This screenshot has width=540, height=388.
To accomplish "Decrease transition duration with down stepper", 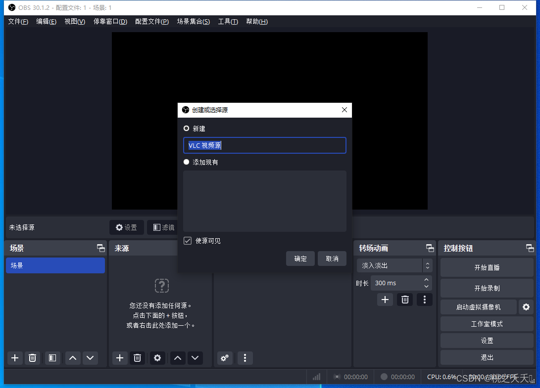I will (426, 287).
